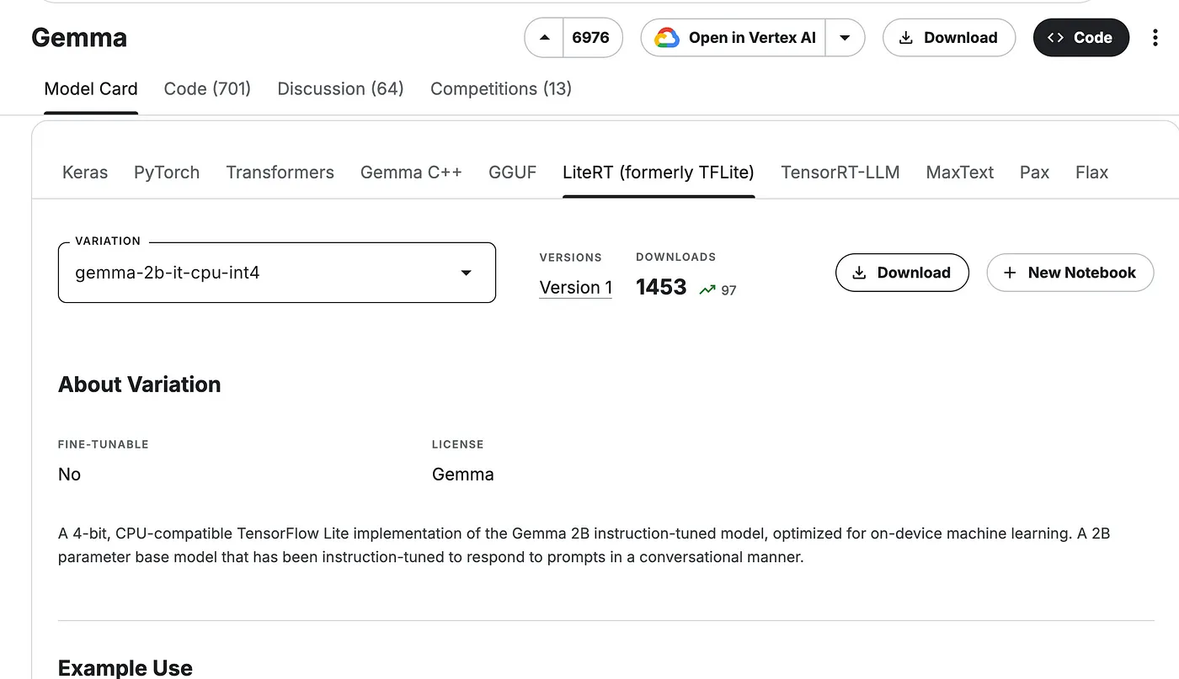
Task: Download the selected variation
Action: 901,273
